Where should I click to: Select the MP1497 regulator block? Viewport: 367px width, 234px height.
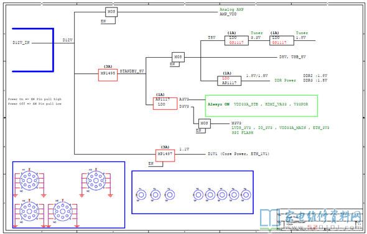[x=165, y=156]
